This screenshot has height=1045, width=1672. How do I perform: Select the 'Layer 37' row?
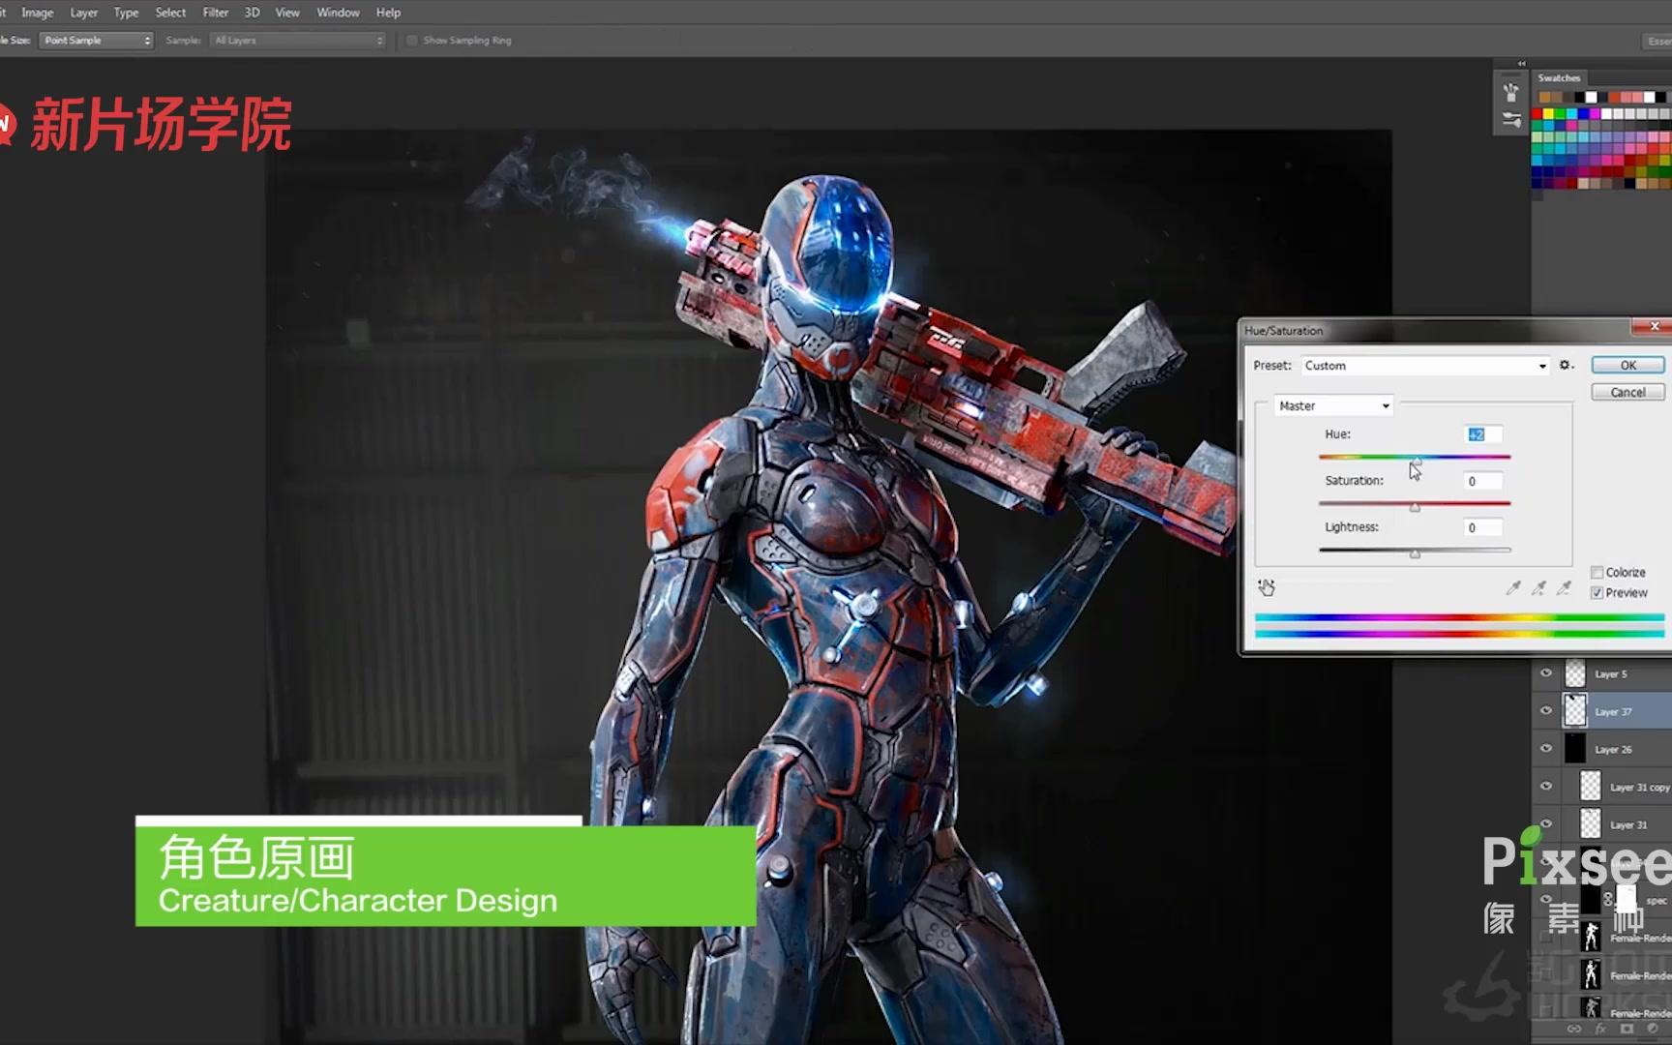pos(1602,711)
